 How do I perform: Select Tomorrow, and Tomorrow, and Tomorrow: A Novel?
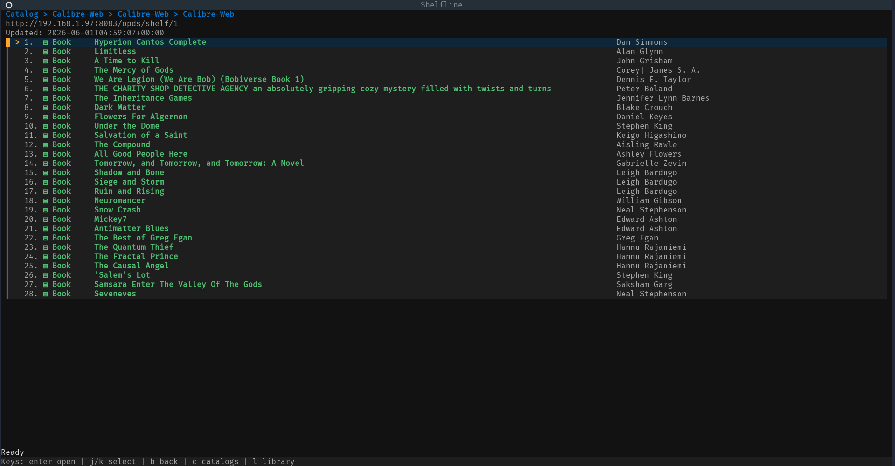(199, 163)
